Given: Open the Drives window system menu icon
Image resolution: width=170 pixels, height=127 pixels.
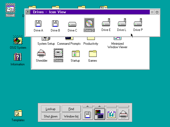Looking at the screenshot, I should click(28, 12).
